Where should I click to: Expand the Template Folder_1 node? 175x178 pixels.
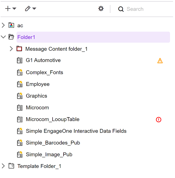click(x=3, y=166)
